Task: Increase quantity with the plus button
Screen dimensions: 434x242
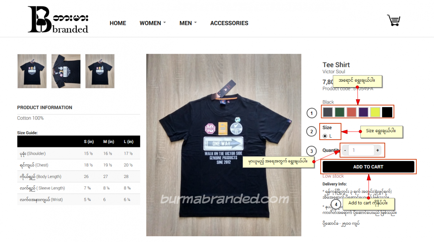Action: pyautogui.click(x=378, y=150)
